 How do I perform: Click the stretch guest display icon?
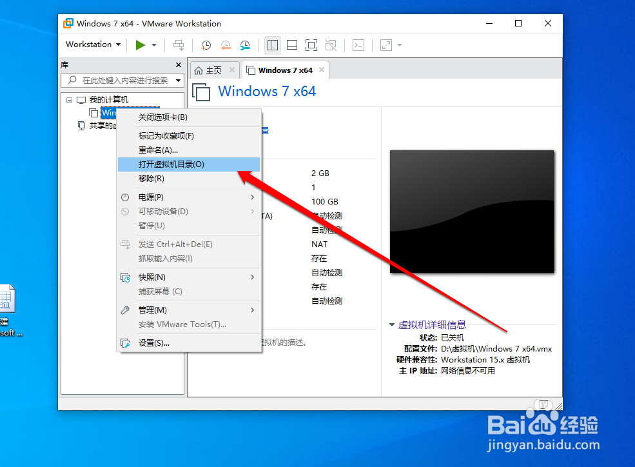386,45
